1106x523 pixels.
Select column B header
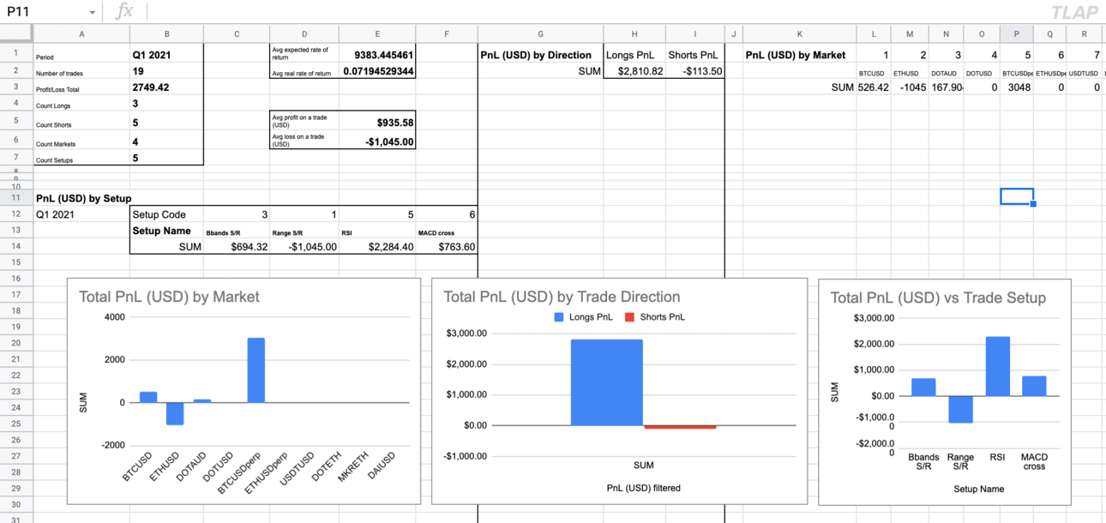166,33
